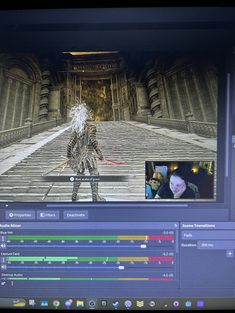Toggle the Deactivate button for the source
Screen dimensions: 235x313
pyautogui.click(x=75, y=215)
